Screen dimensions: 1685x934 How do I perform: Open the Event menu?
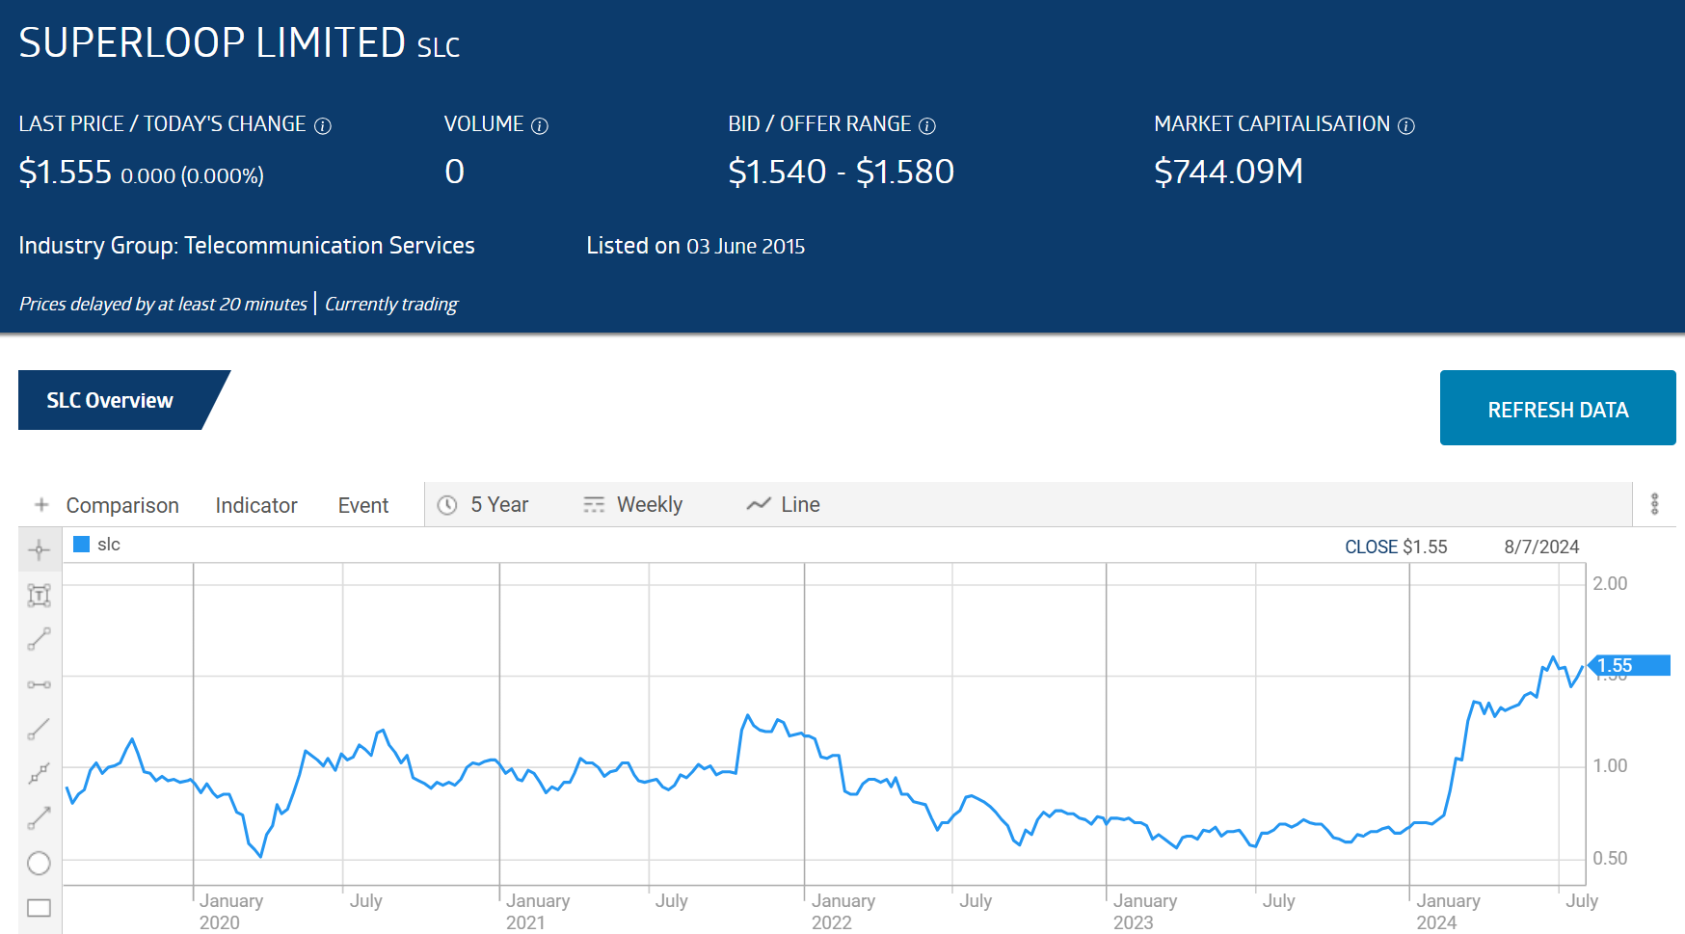(x=363, y=505)
